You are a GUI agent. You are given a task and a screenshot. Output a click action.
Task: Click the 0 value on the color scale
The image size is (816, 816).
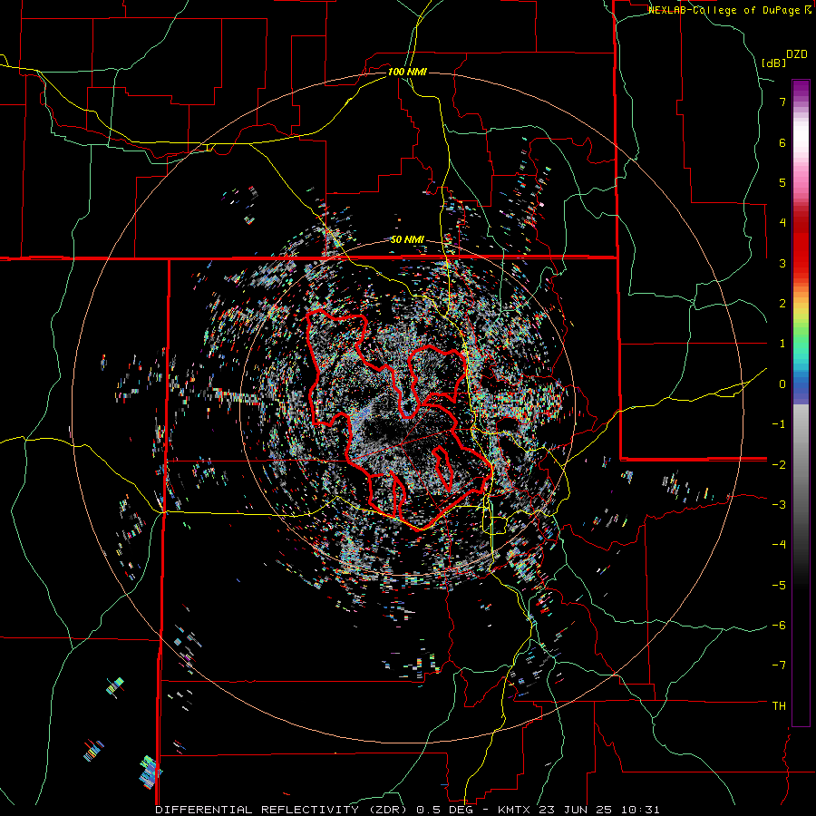[782, 384]
